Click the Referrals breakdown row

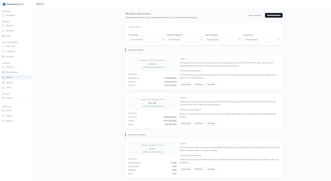click(x=152, y=170)
